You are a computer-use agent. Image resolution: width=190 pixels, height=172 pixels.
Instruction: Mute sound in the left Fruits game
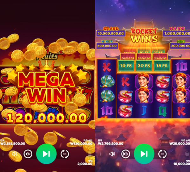tap(14, 154)
